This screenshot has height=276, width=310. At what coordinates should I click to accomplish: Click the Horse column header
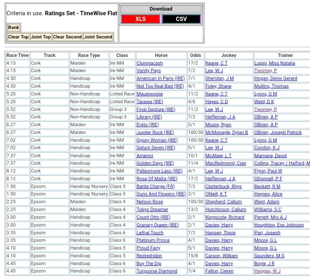(x=161, y=55)
